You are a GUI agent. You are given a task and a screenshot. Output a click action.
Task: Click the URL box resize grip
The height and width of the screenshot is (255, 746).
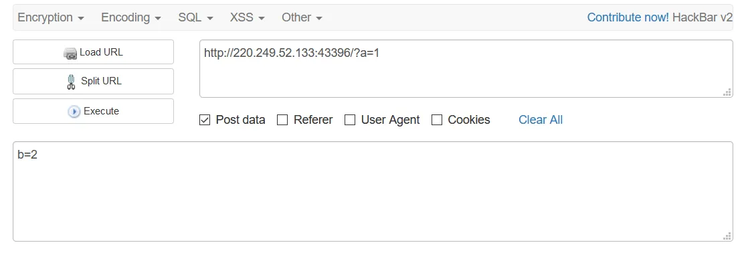tap(727, 92)
